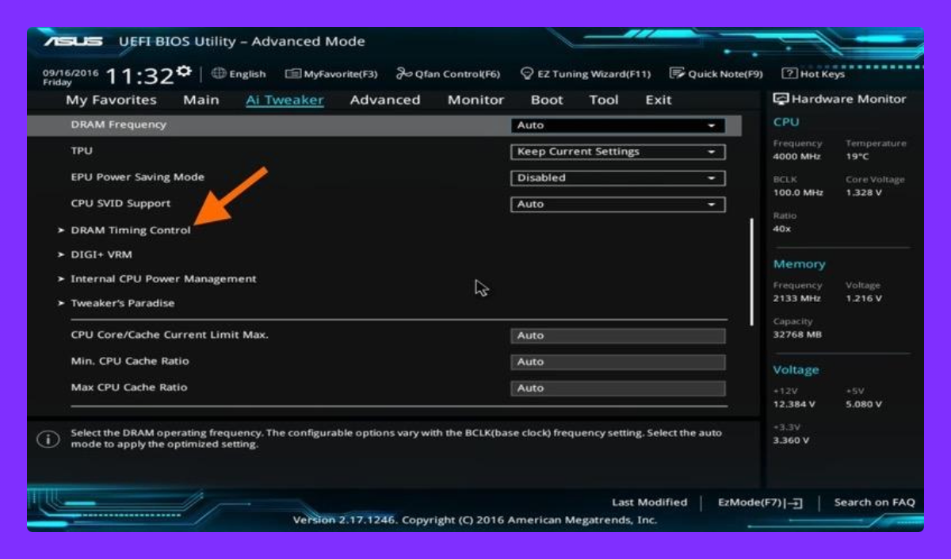Click the Ratio 40x value
The image size is (951, 559).
(781, 229)
